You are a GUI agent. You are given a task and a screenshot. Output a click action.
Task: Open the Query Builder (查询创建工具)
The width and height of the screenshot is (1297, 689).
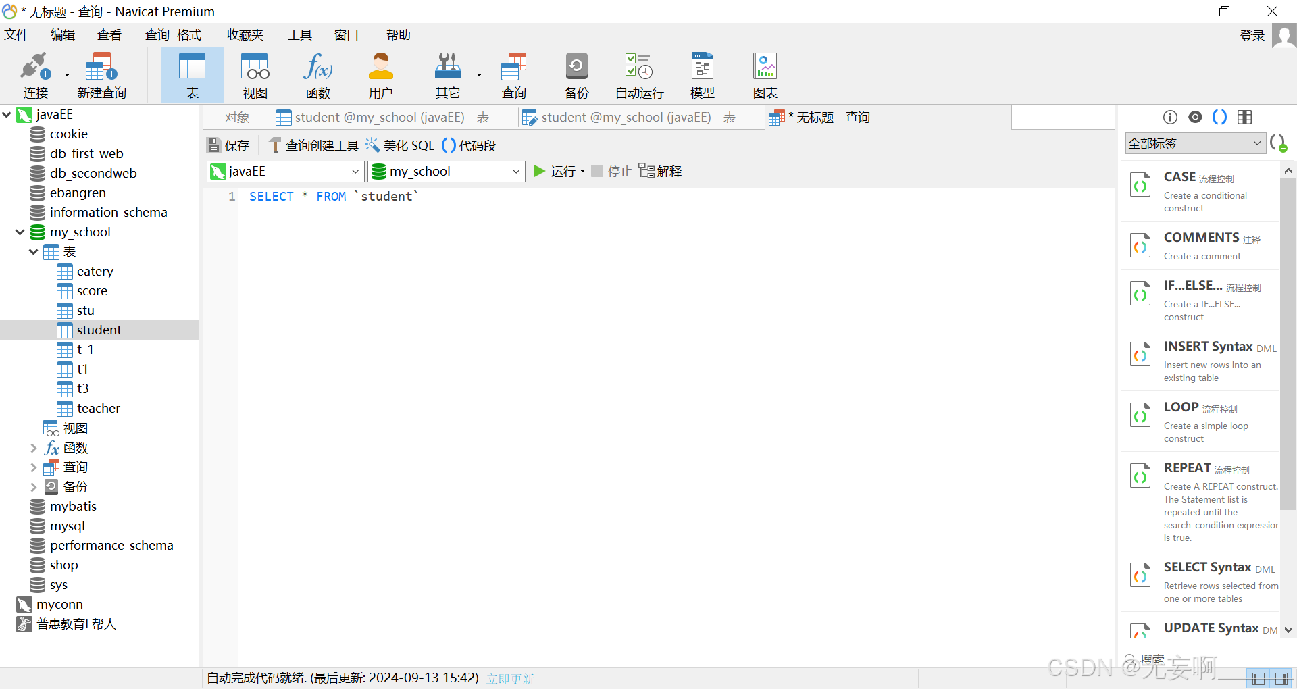pyautogui.click(x=314, y=145)
